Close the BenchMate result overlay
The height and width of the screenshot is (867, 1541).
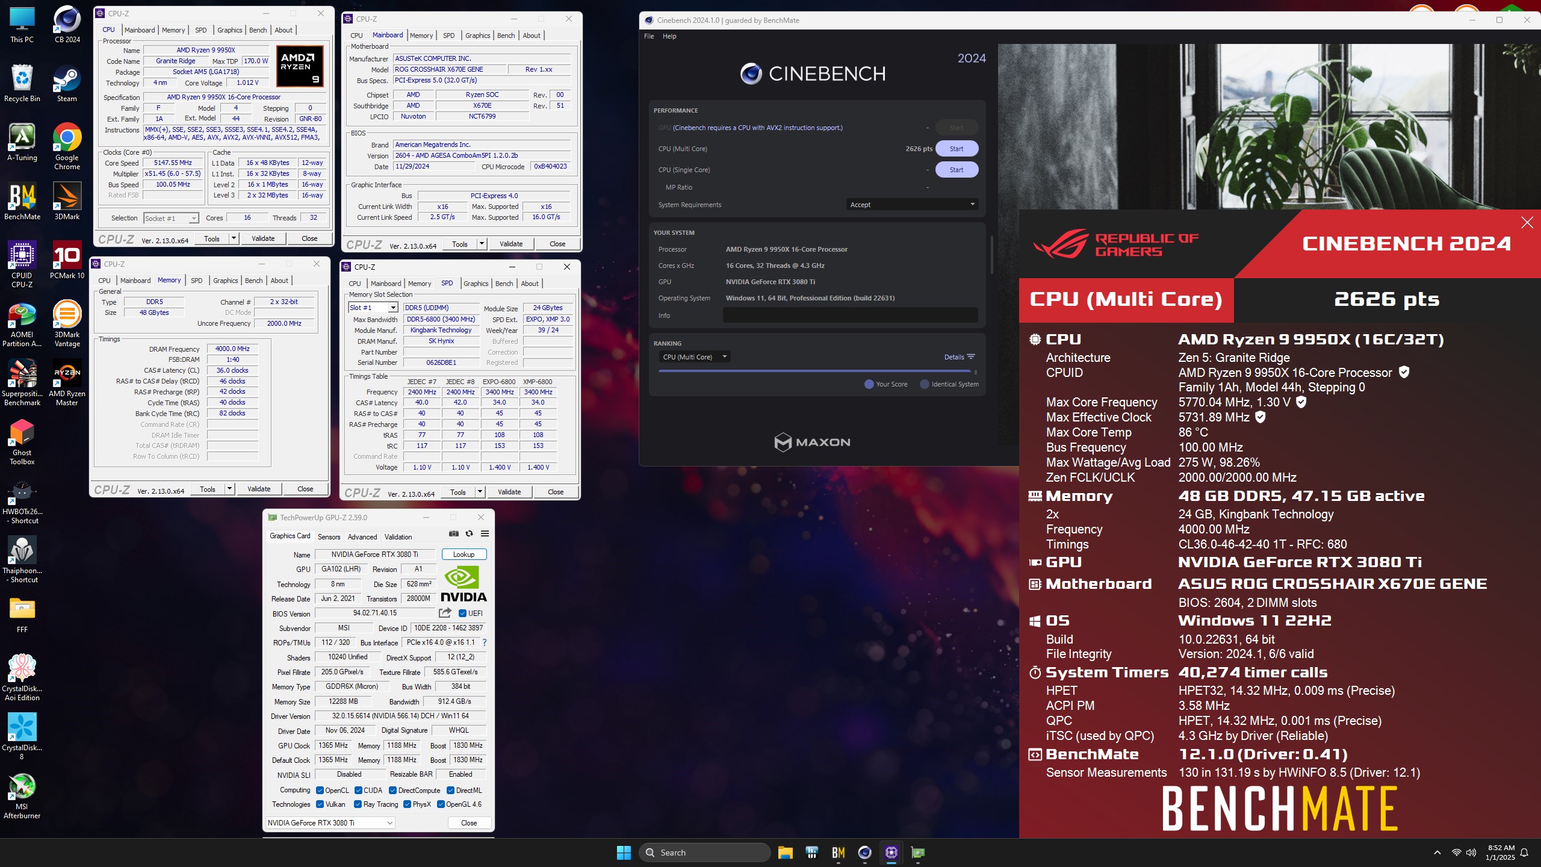pos(1527,223)
